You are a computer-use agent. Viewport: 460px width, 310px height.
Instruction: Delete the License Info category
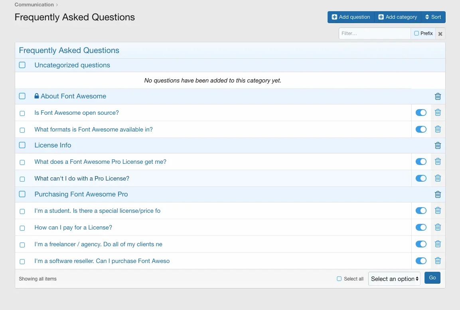coord(438,145)
